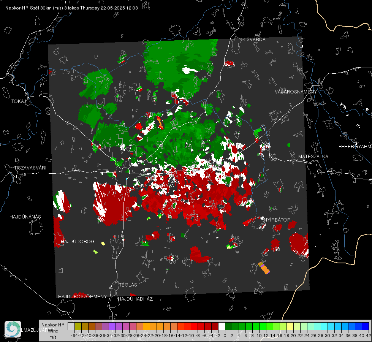The height and width of the screenshot is (342, 372).
Task: Click the legend value -64
Action: tap(74, 336)
